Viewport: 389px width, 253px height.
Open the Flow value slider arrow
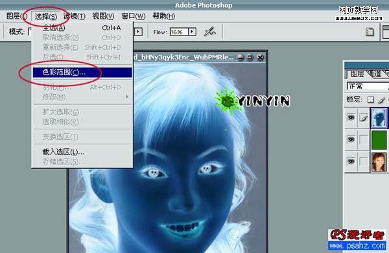[192, 32]
